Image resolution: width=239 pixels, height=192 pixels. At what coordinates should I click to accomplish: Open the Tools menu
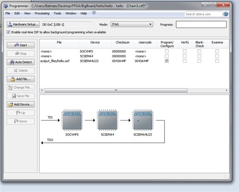[x=57, y=13]
